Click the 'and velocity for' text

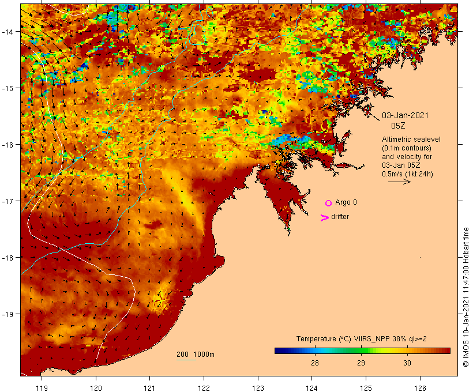pyautogui.click(x=407, y=157)
